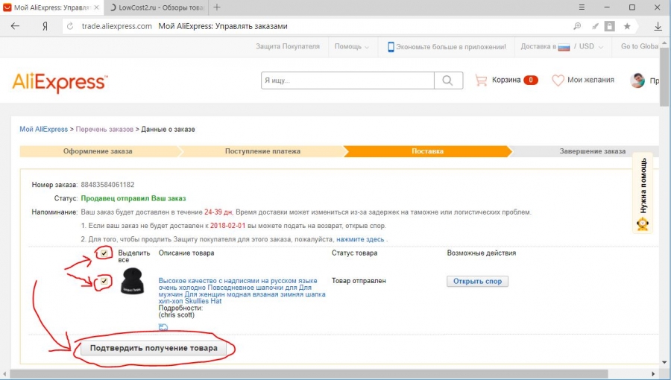671x380 pixels.
Task: Click the bookmark star in address bar
Action: (627, 26)
